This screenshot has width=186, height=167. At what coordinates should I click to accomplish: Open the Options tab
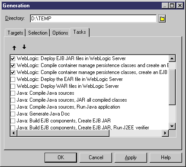point(60,33)
